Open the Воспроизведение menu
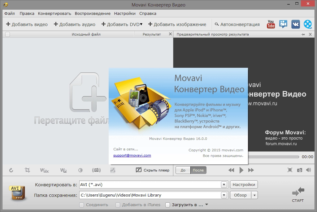Viewport: 317px width, 212px height. [x=93, y=14]
